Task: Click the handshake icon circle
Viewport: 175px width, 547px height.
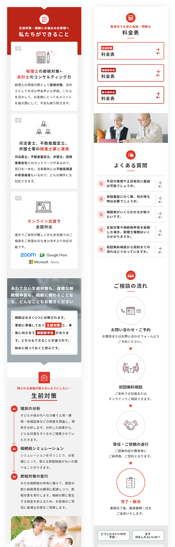Action: click(x=131, y=425)
